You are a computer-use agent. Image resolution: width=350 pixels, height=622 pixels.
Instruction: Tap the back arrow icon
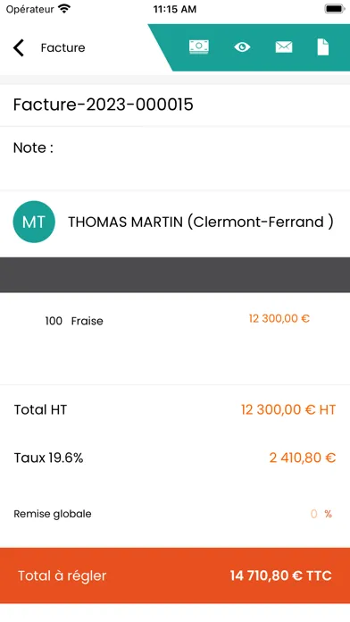(19, 47)
